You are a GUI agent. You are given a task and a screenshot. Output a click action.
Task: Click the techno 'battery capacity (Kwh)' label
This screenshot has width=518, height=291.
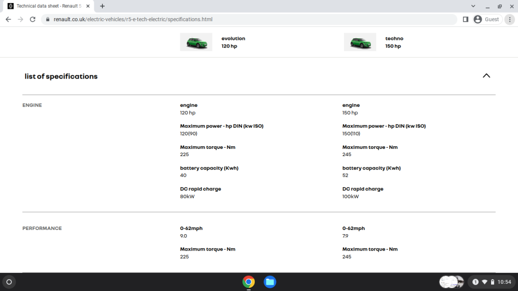[371, 168]
